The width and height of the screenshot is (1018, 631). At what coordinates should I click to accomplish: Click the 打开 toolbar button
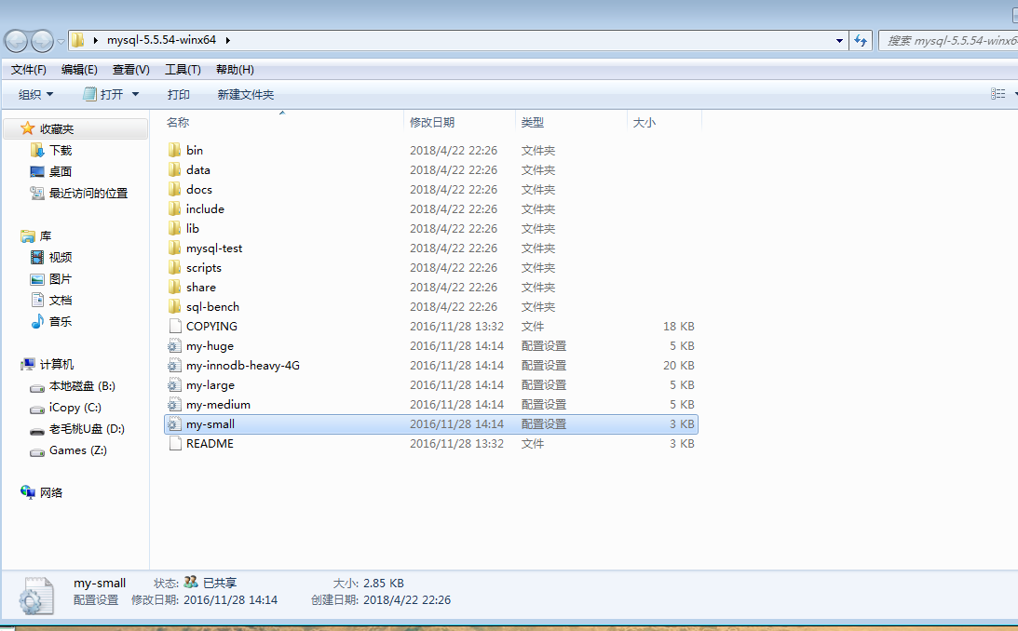[103, 95]
